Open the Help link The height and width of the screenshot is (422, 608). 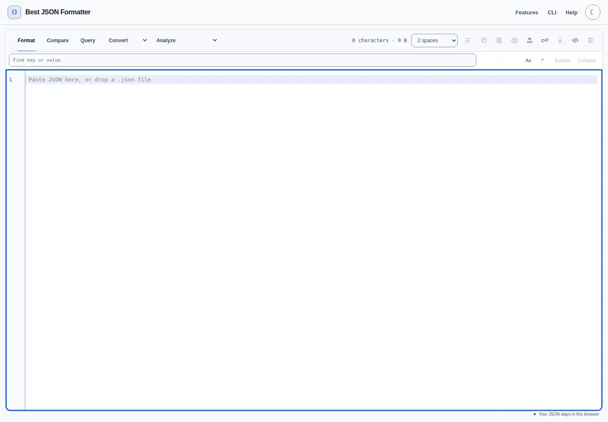(571, 13)
